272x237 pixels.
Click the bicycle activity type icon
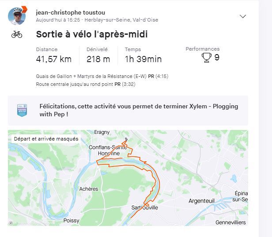(17, 34)
